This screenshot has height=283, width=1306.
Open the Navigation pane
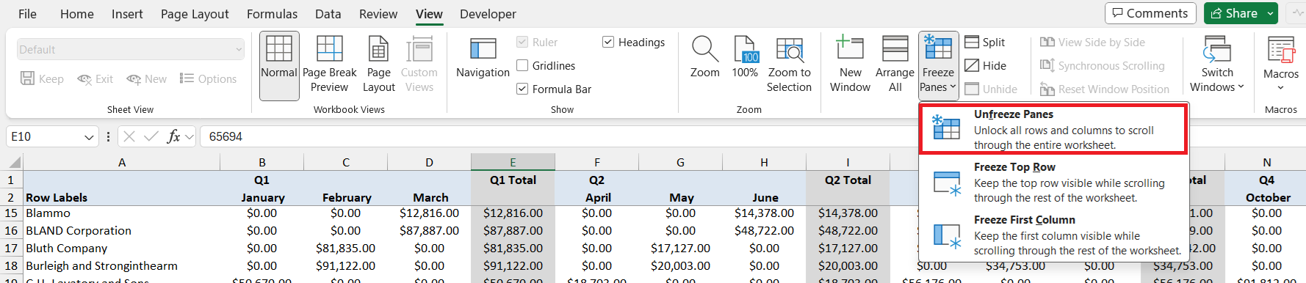pyautogui.click(x=483, y=58)
